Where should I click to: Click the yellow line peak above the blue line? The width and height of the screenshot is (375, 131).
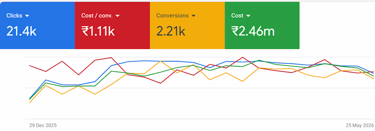click(x=161, y=61)
